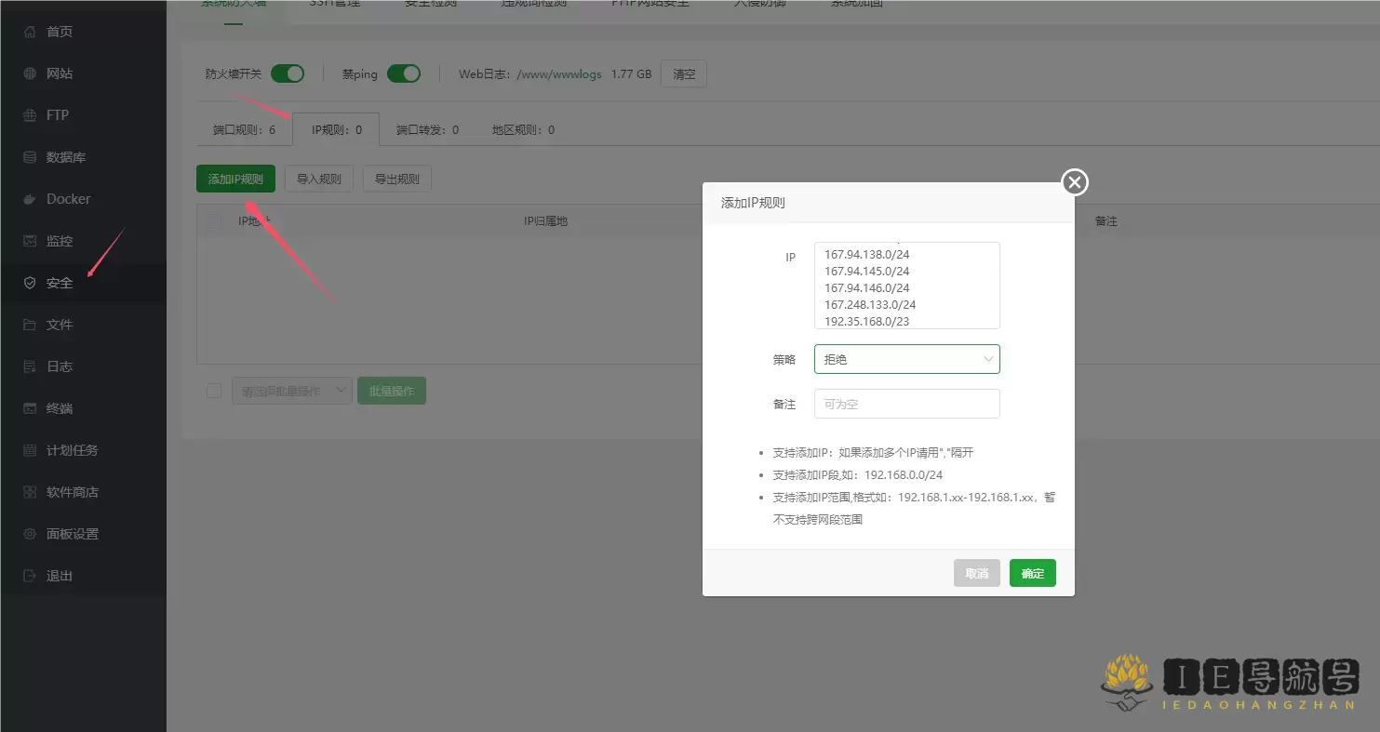Toggle the 禁ping switch

coord(404,73)
